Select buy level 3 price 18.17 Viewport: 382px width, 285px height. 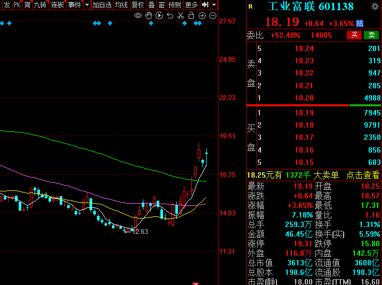coord(304,137)
